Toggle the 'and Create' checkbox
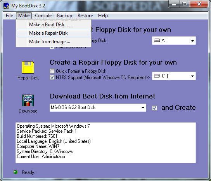Viewport: 211px width, 181px height. coord(154,108)
